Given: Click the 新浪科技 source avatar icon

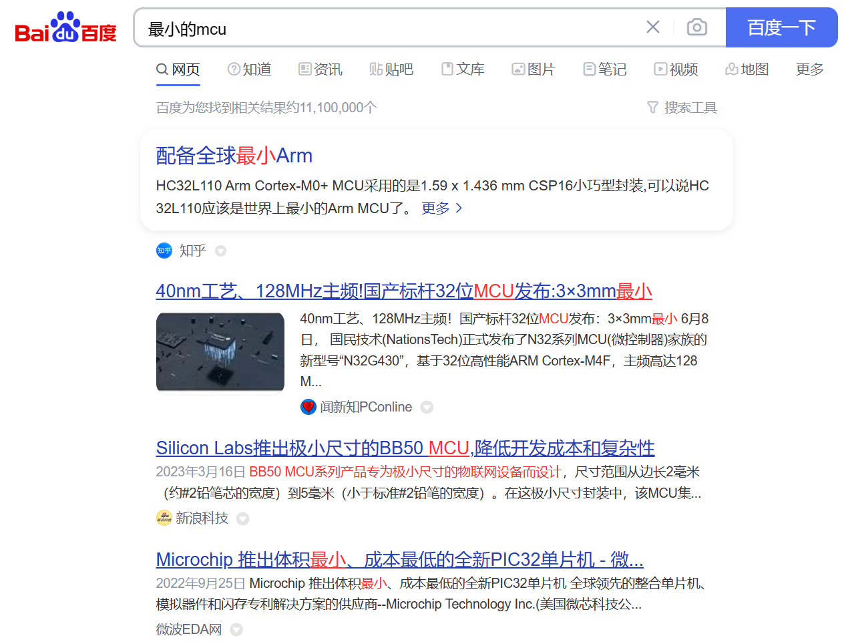Looking at the screenshot, I should (x=164, y=518).
